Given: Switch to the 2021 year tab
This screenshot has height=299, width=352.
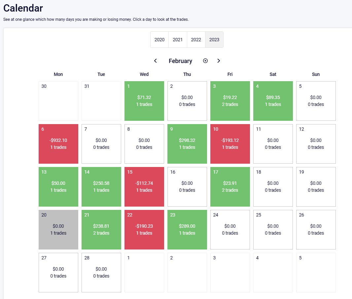Looking at the screenshot, I should (178, 39).
